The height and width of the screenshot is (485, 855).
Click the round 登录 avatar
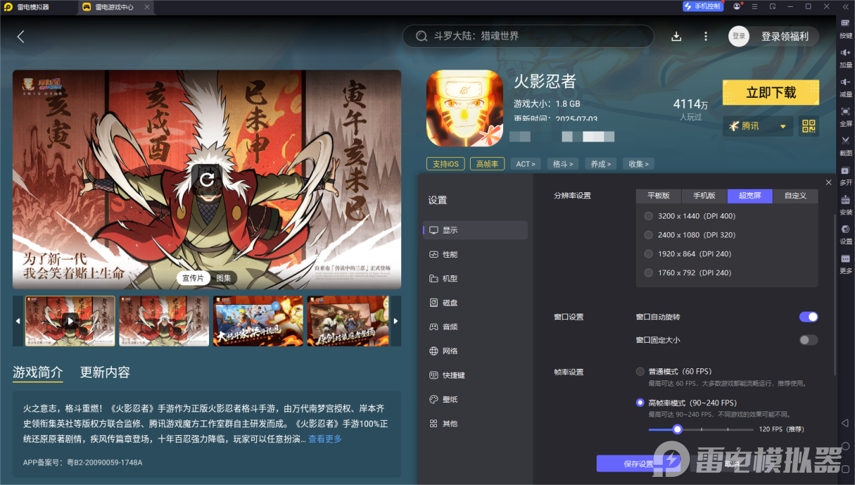(739, 36)
